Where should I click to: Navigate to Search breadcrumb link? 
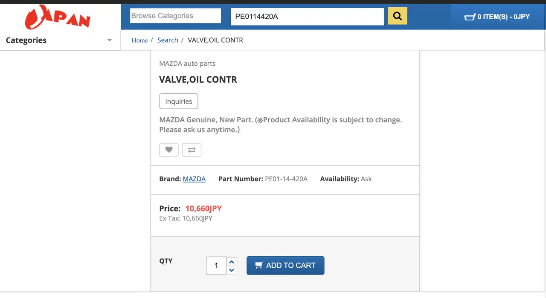[168, 40]
